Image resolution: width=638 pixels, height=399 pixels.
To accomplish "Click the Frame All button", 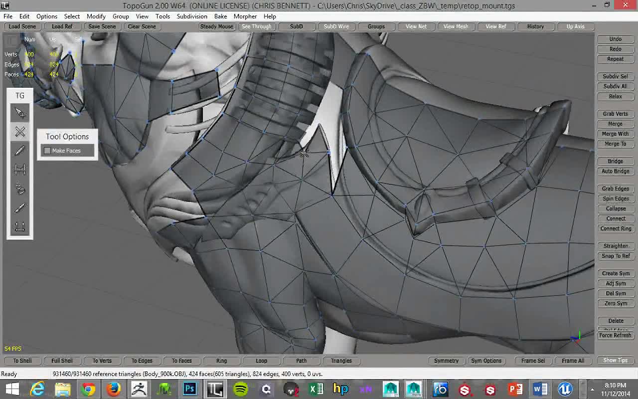I will 573,361.
